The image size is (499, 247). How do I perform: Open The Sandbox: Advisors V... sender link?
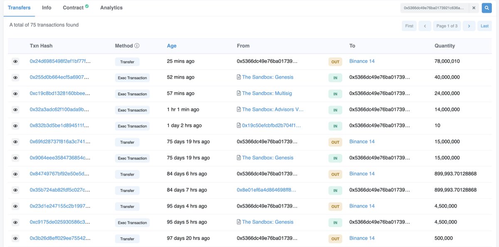pos(273,110)
